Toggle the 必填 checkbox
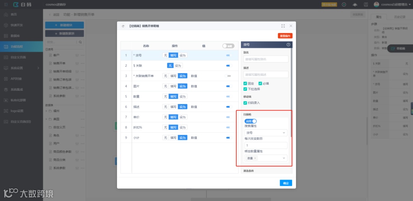Image resolution: width=413 pixels, height=201 pixels. (260, 84)
